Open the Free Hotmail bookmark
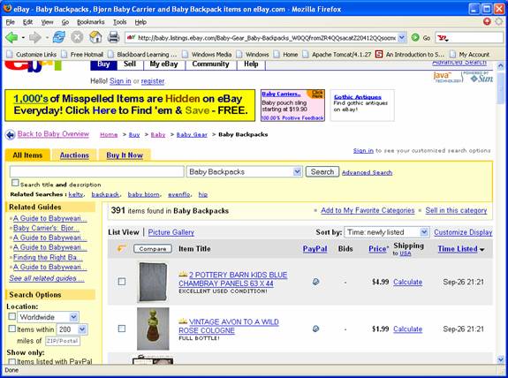This screenshot has height=378, width=508. pyautogui.click(x=82, y=55)
